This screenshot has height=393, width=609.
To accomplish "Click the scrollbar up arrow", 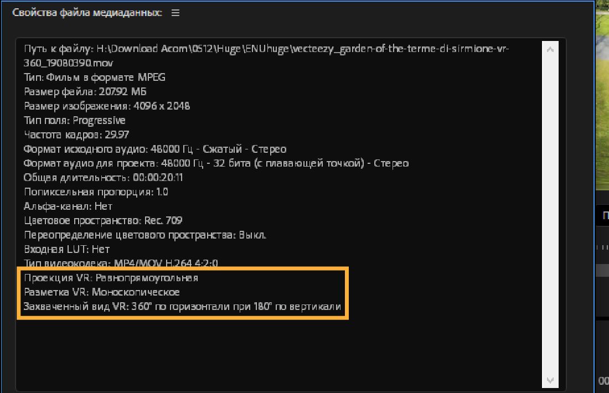I will pos(550,49).
